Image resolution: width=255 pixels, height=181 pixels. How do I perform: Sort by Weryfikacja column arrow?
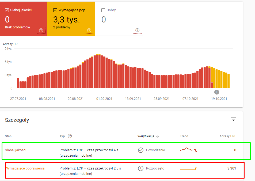[x=158, y=136]
